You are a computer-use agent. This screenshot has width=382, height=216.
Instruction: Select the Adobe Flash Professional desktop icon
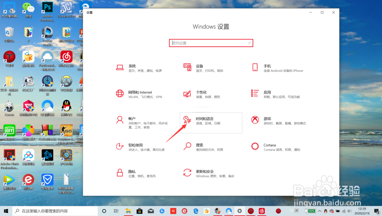(x=9, y=159)
